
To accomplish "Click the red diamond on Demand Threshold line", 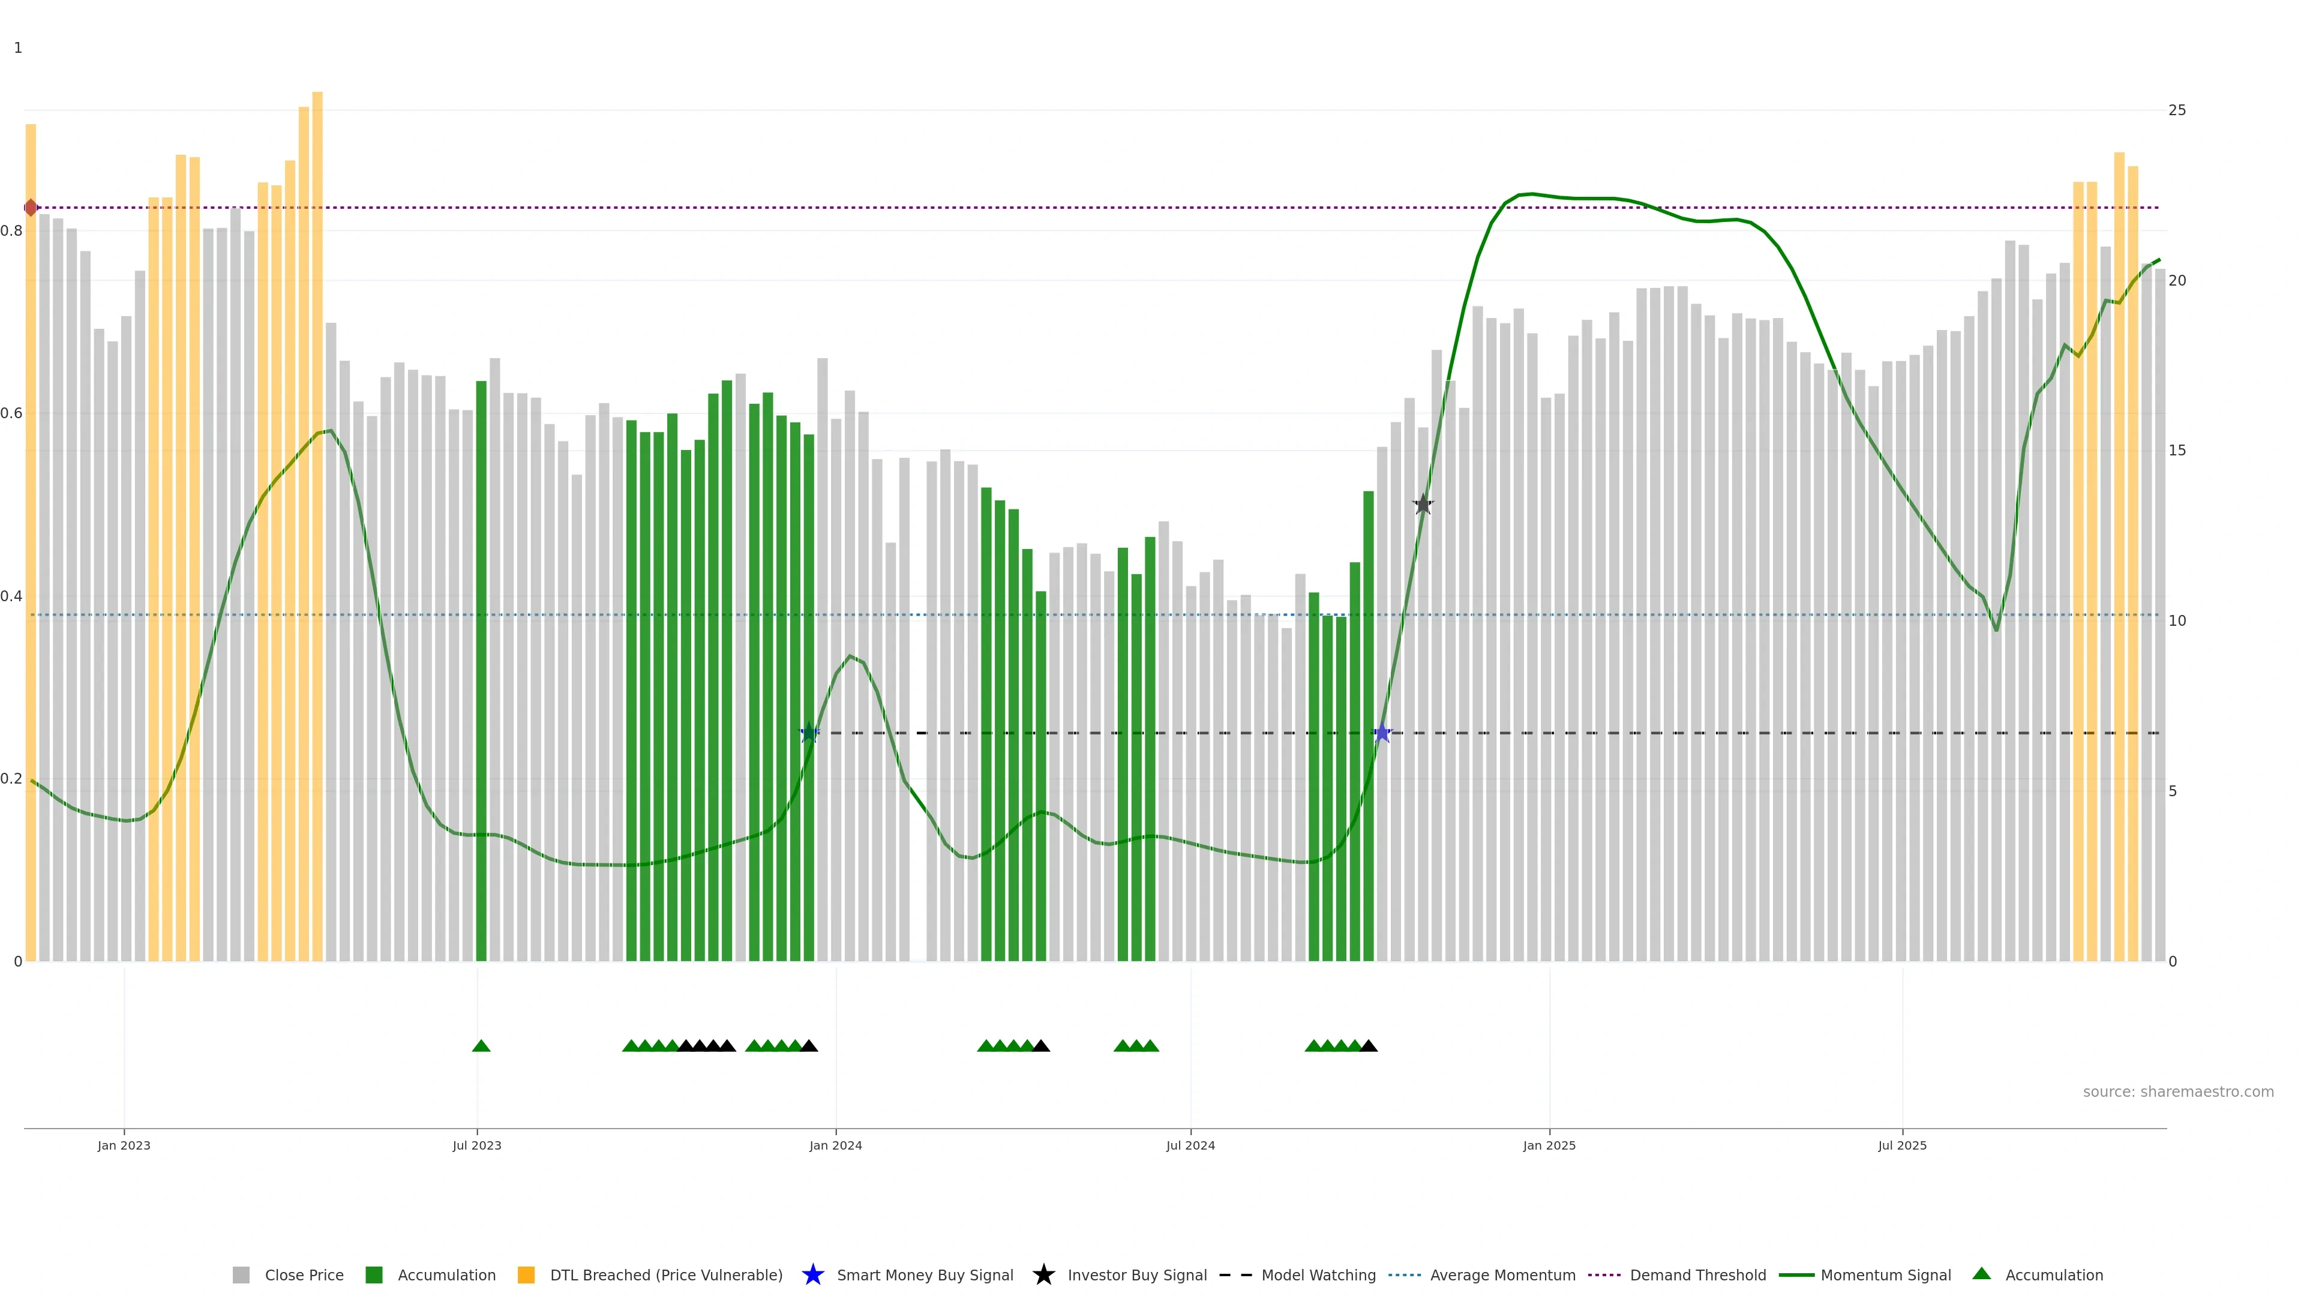I will (x=31, y=208).
